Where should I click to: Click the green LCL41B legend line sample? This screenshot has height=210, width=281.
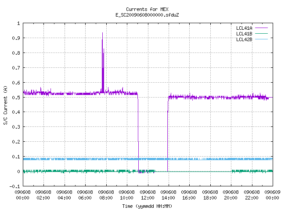pos(261,34)
